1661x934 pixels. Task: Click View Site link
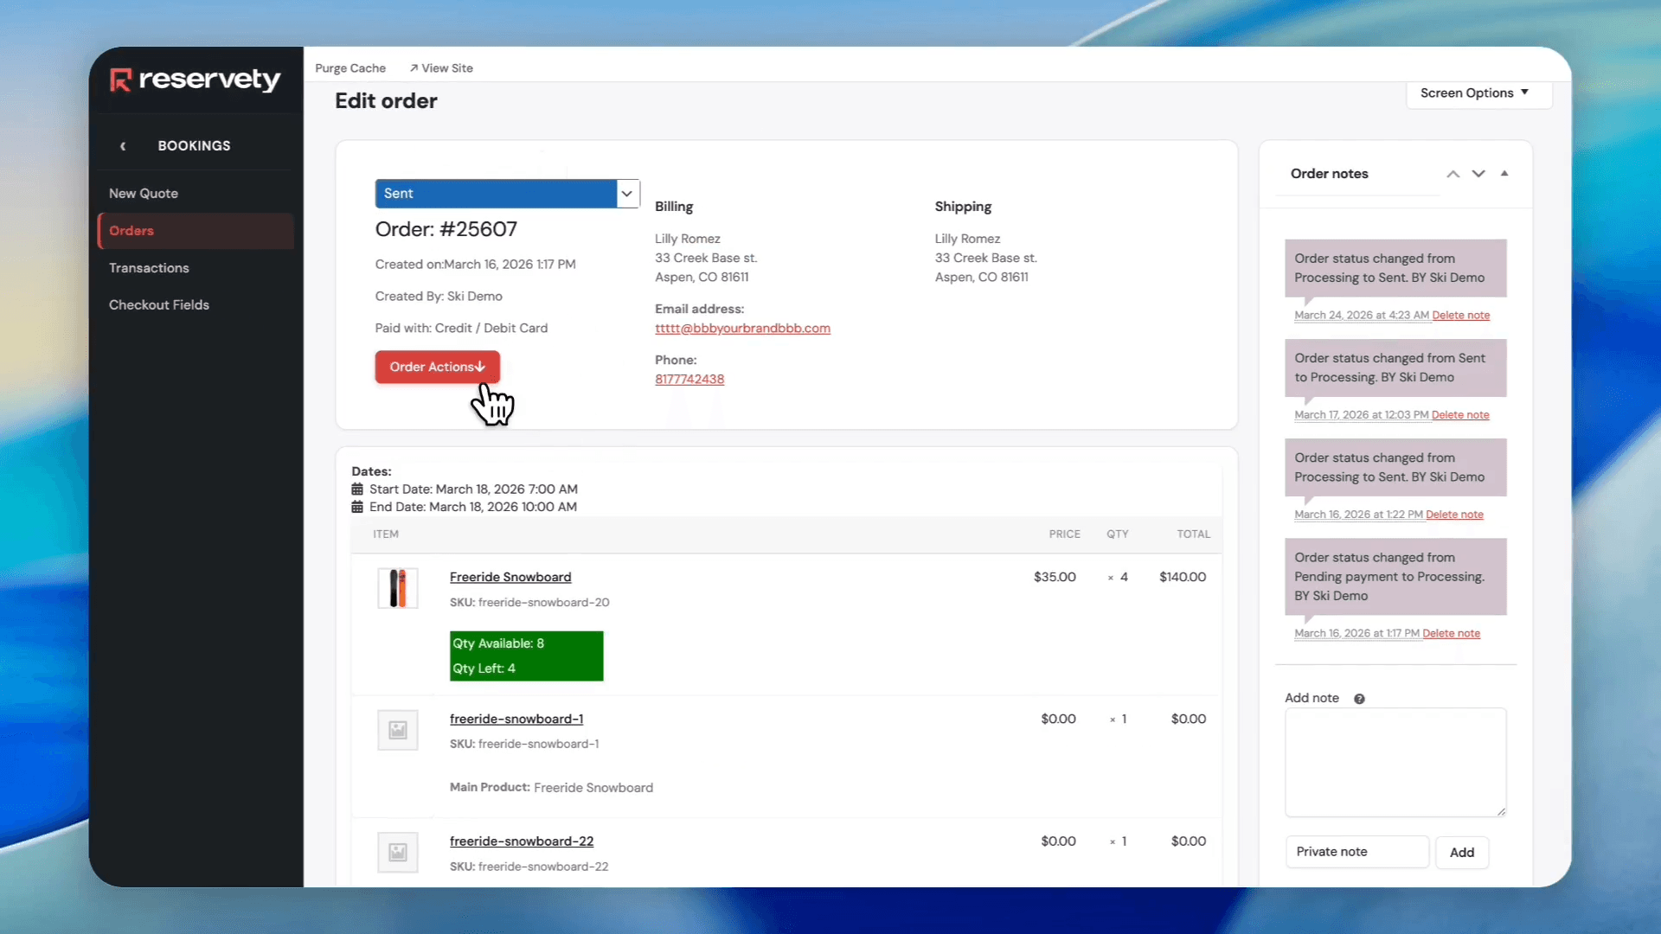coord(441,68)
